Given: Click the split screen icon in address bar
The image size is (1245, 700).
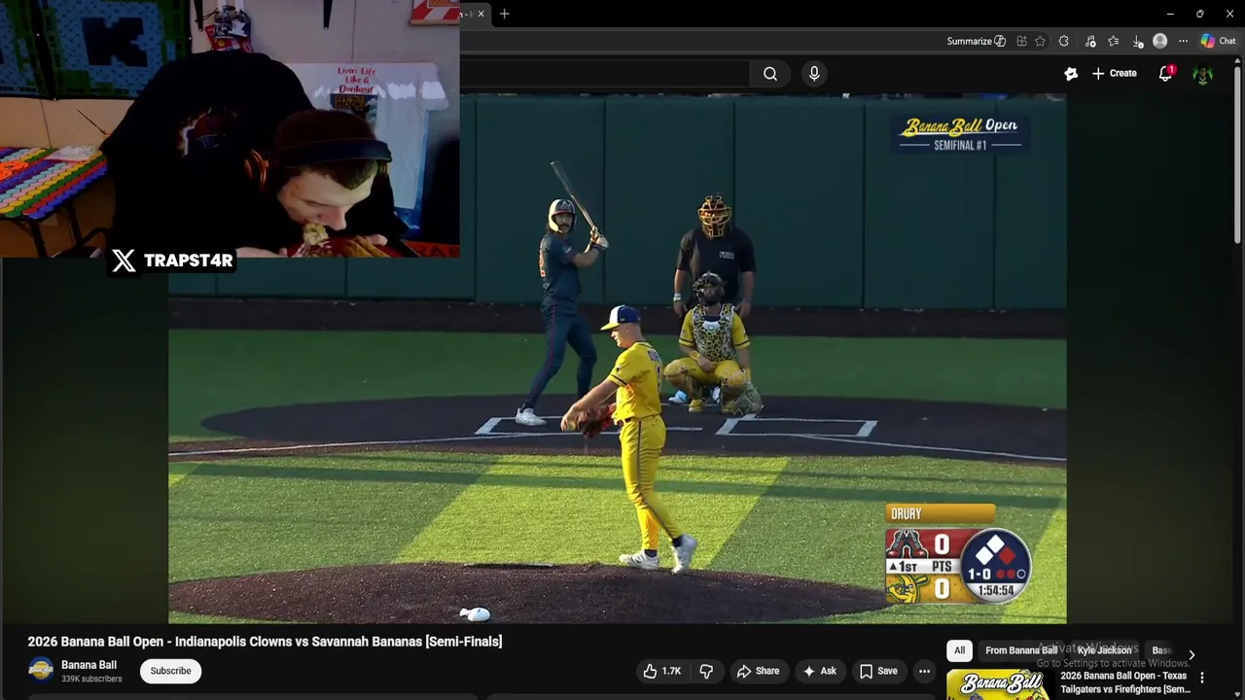Looking at the screenshot, I should tap(1021, 41).
